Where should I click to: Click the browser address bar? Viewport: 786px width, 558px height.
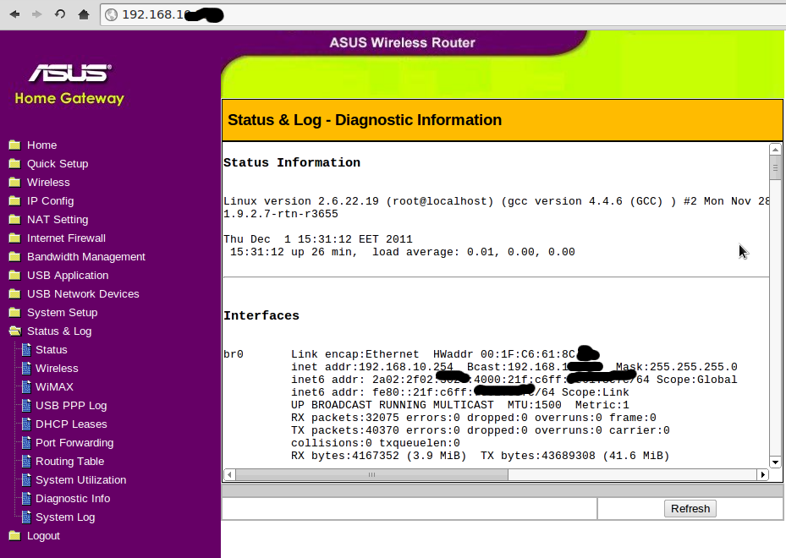(x=442, y=14)
